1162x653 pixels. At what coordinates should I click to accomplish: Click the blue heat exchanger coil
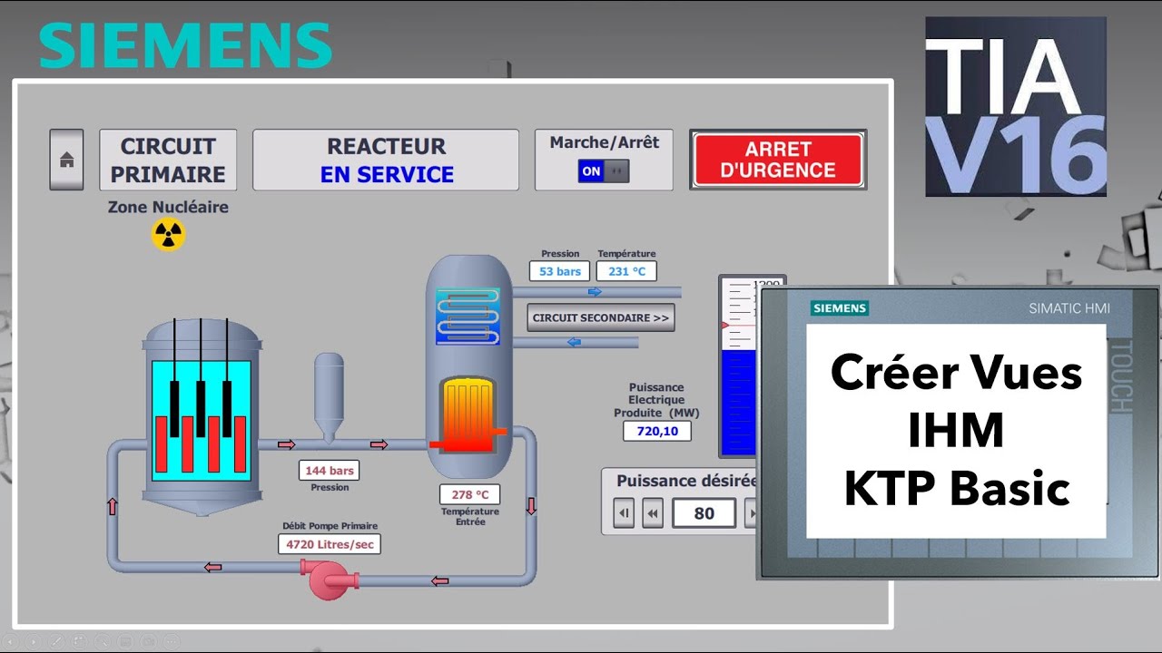468,316
